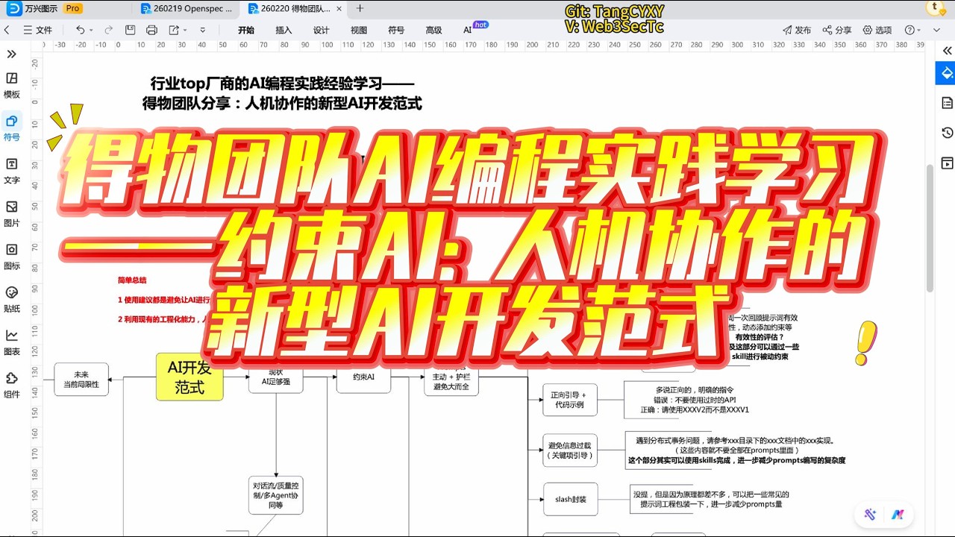Select the yellow AI开发范式 node
955x537 pixels.
tap(190, 377)
